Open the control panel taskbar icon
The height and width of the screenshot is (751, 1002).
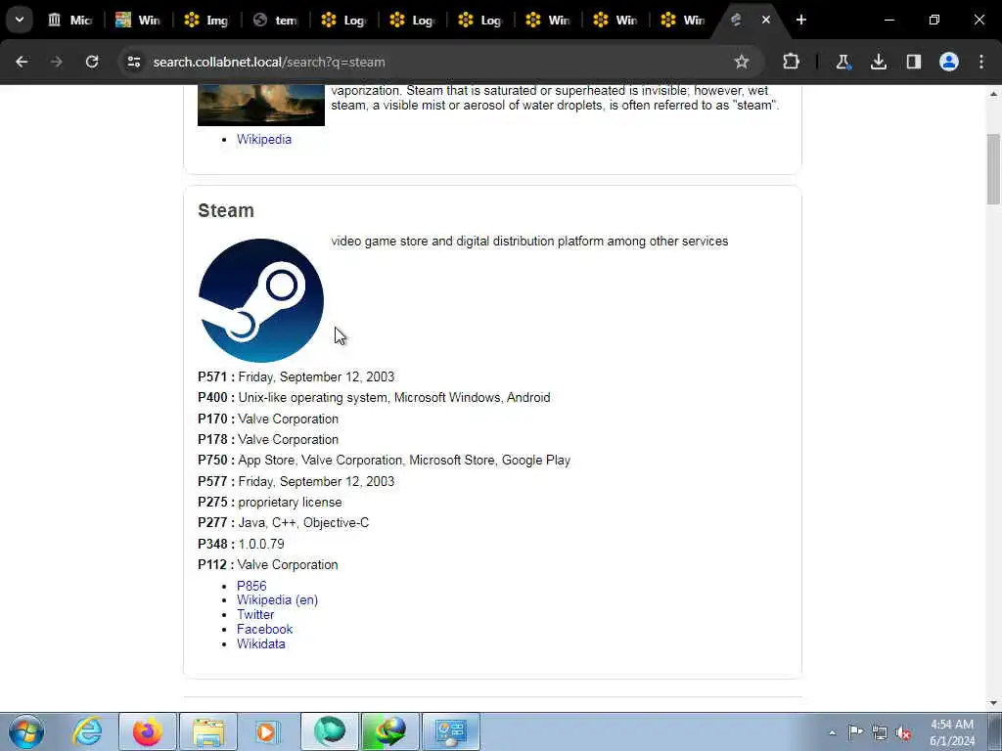point(451,731)
